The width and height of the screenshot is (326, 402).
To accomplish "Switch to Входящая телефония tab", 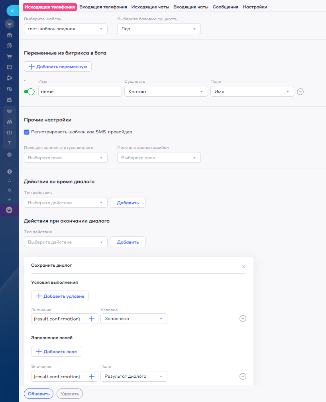I will (x=103, y=7).
